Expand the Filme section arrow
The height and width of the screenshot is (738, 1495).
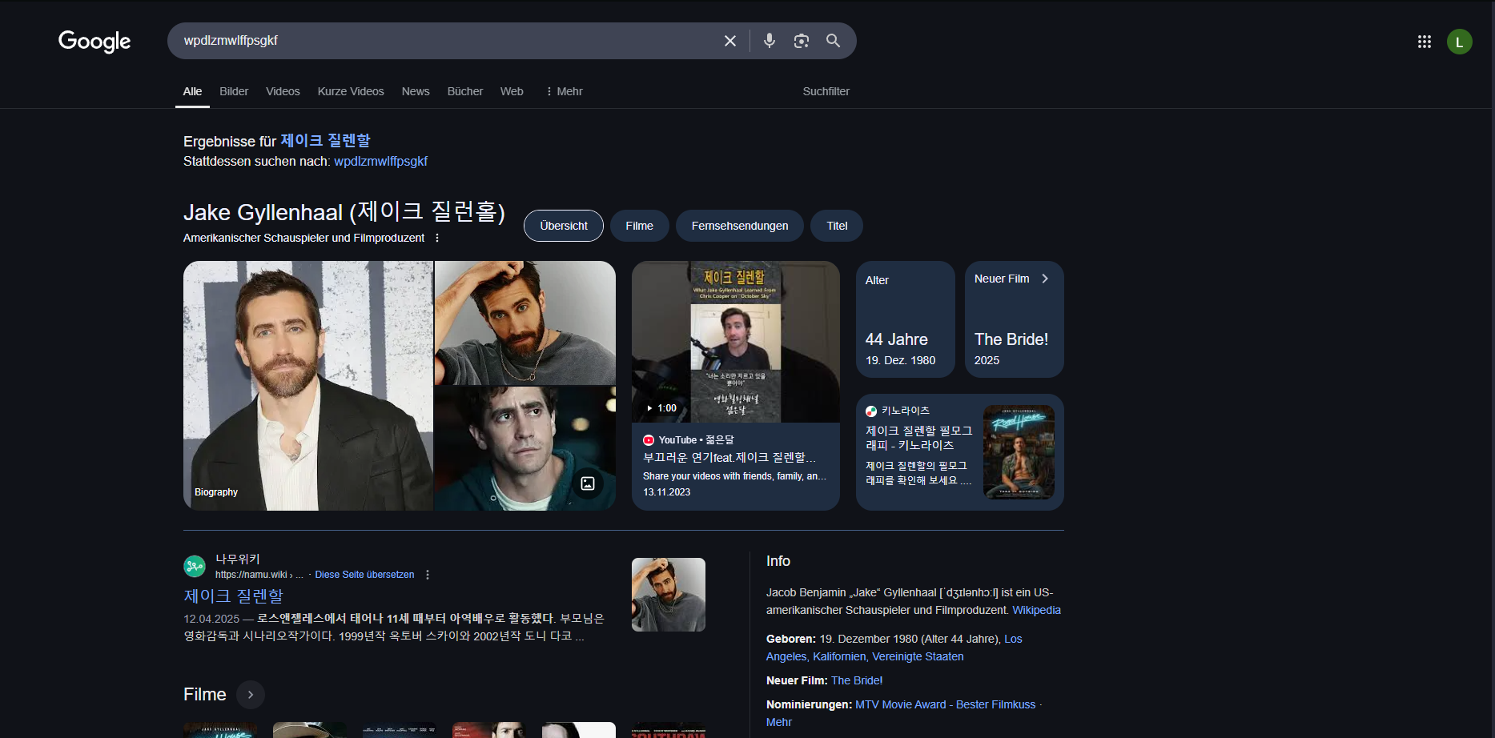[251, 695]
